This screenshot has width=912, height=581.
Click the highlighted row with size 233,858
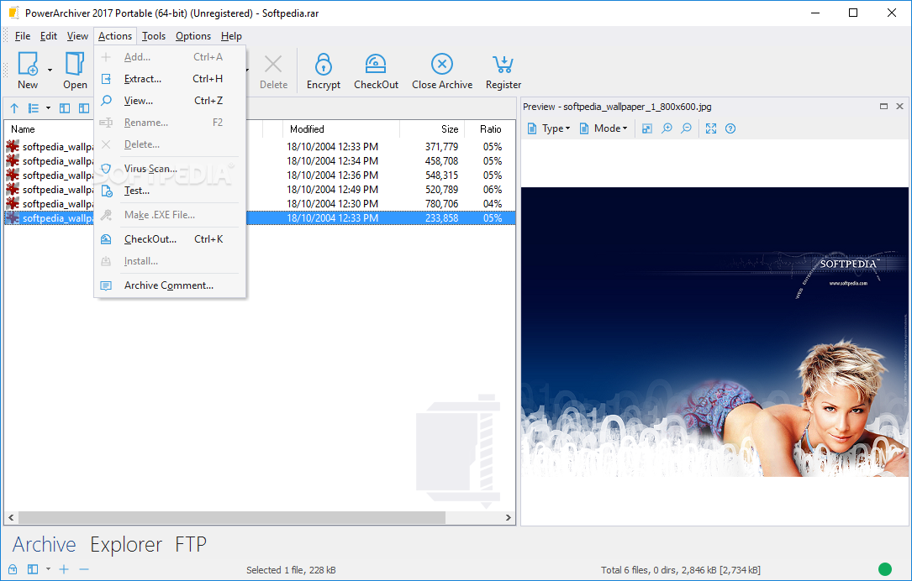click(260, 218)
